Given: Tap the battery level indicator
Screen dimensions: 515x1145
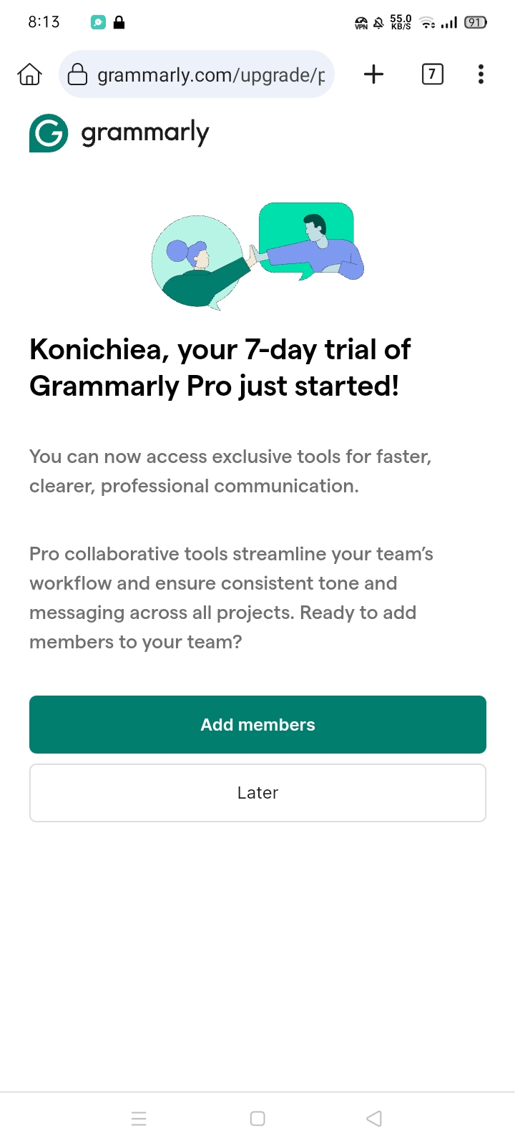Looking at the screenshot, I should coord(475,23).
